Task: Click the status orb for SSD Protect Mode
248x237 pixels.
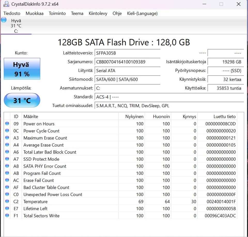Action: pyautogui.click(x=7, y=159)
